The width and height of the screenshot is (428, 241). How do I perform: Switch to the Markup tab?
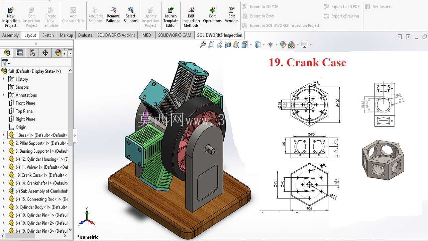pyautogui.click(x=66, y=35)
